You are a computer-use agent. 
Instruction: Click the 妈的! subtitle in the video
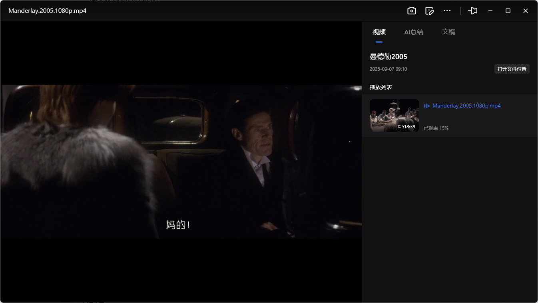click(178, 225)
